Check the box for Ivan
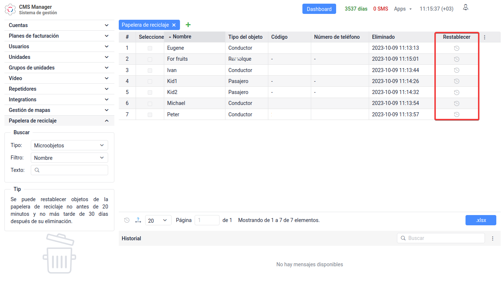Image resolution: width=504 pixels, height=286 pixels. coord(150,70)
